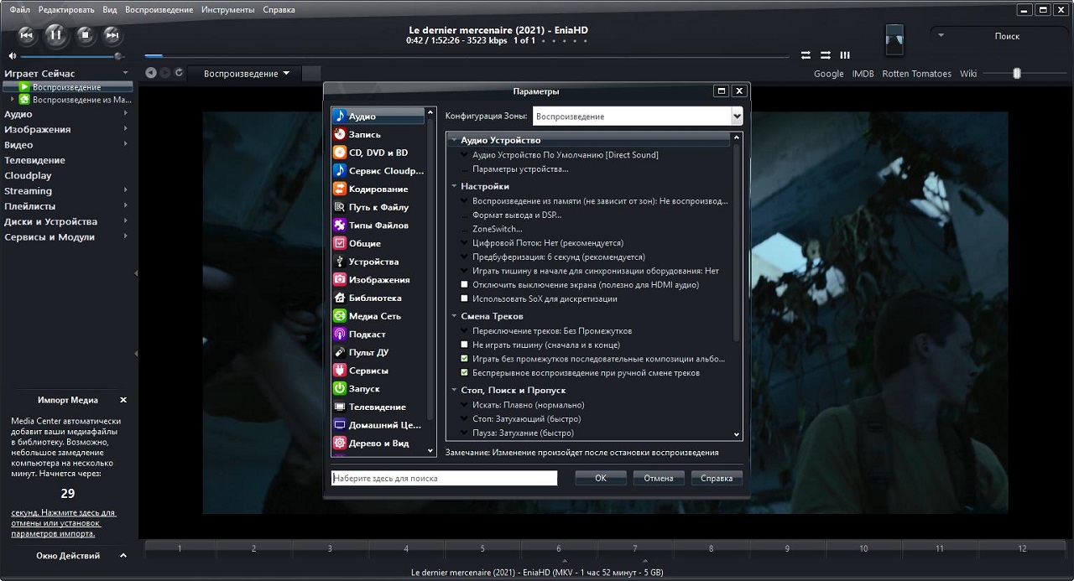The image size is (1074, 581).
Task: Open the IMDB link
Action: 863,74
